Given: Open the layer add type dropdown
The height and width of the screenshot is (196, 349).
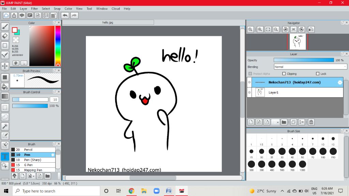Looking at the screenshot, I should (278, 122).
